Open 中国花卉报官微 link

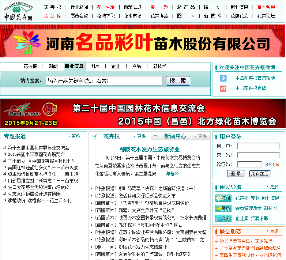(x=251, y=88)
